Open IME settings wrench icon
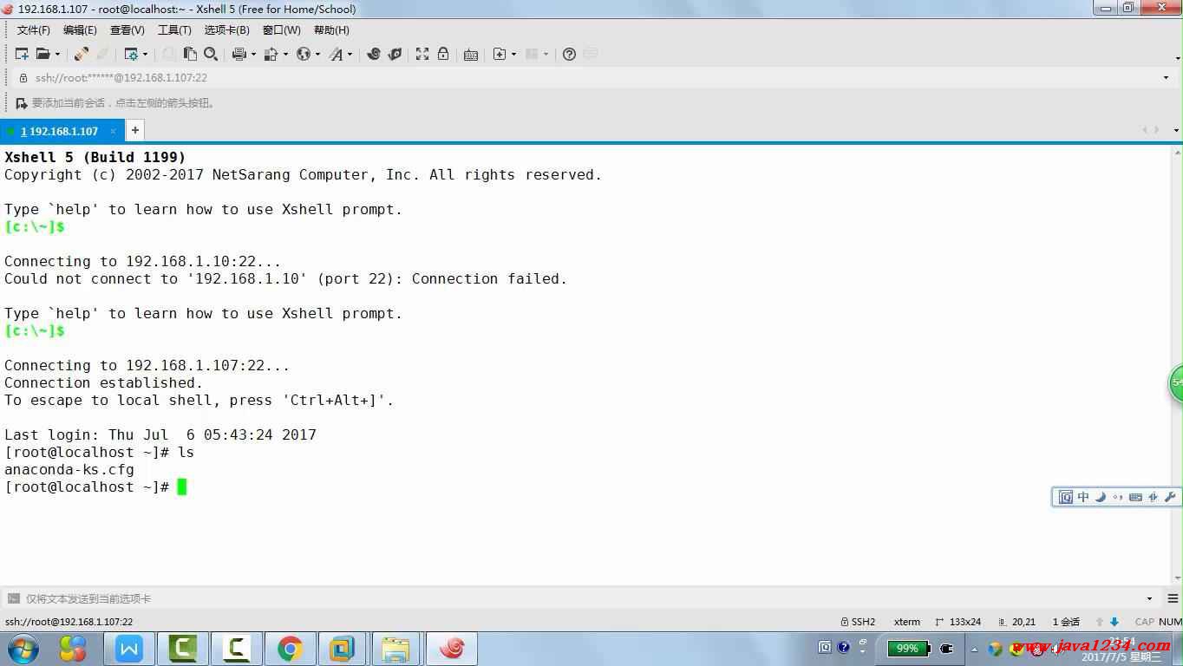1183x666 pixels. click(1170, 497)
